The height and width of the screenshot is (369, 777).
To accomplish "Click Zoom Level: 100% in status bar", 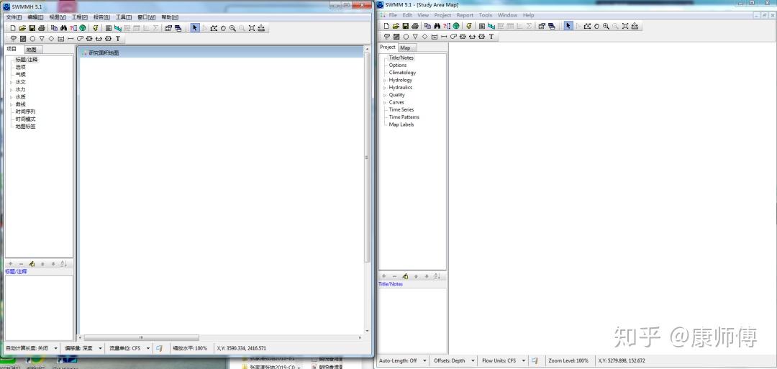I will (568, 361).
